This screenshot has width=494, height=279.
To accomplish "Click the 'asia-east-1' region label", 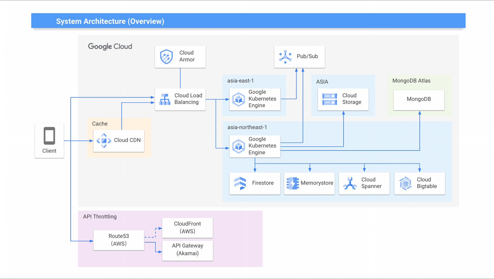I will click(240, 81).
